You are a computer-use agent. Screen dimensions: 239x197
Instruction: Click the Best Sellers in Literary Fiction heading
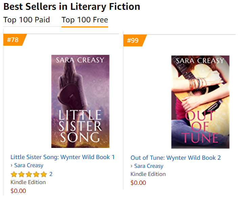click(72, 6)
